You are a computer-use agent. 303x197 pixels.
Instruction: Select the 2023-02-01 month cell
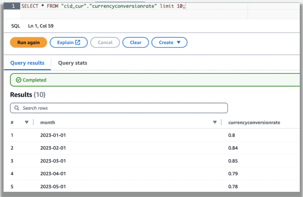click(x=53, y=148)
